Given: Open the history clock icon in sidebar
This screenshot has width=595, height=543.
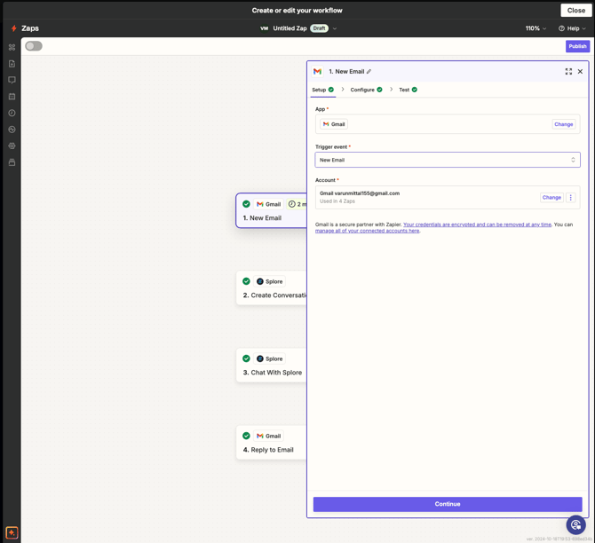Looking at the screenshot, I should tap(12, 113).
